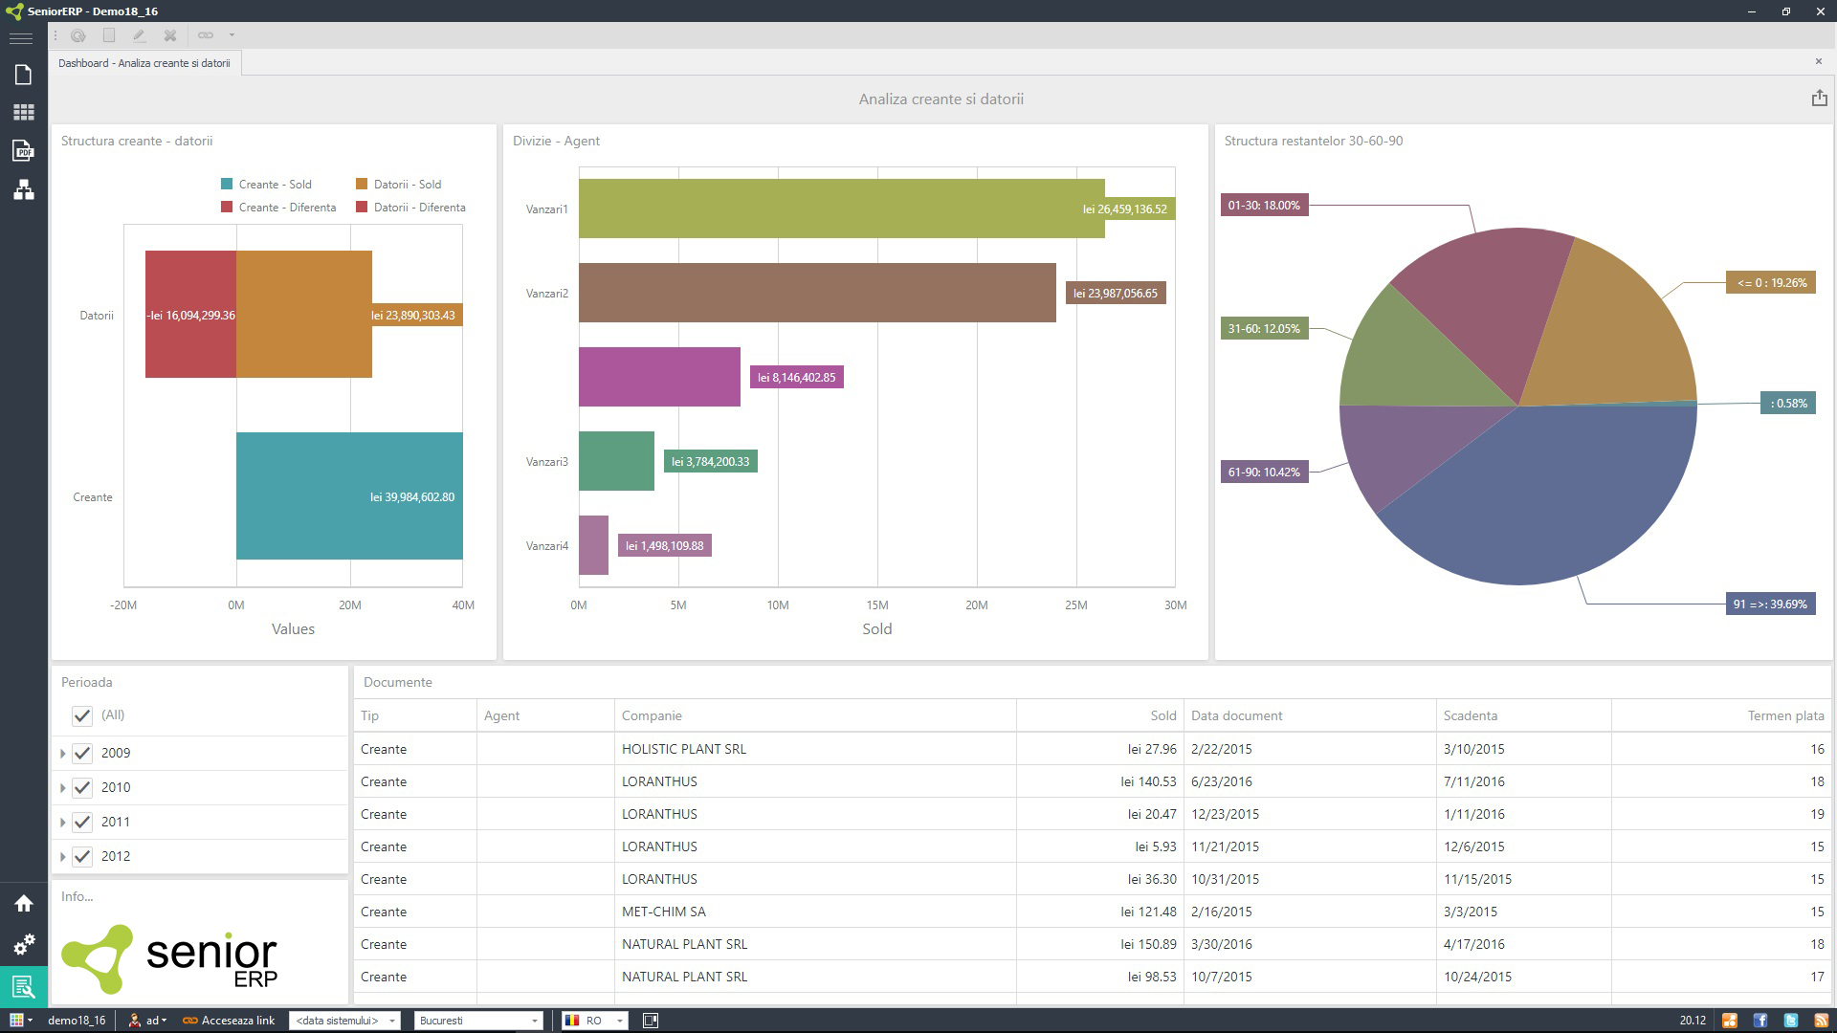Click the lei 150.89 sold cell
The height and width of the screenshot is (1033, 1837).
[x=1100, y=944]
